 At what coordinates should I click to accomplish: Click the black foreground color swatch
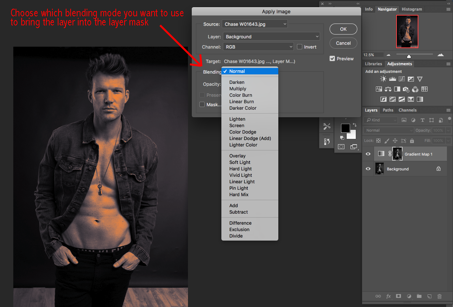point(345,128)
